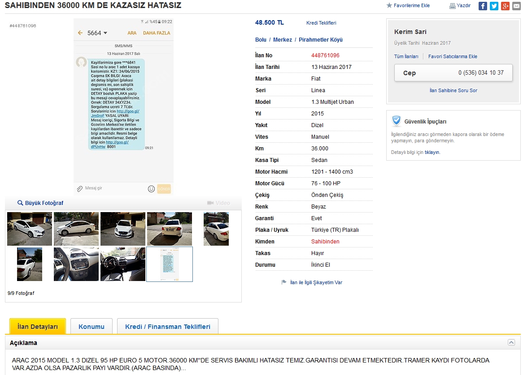Open the Kredi Teklifleri link
The height and width of the screenshot is (375, 532).
coord(321,23)
